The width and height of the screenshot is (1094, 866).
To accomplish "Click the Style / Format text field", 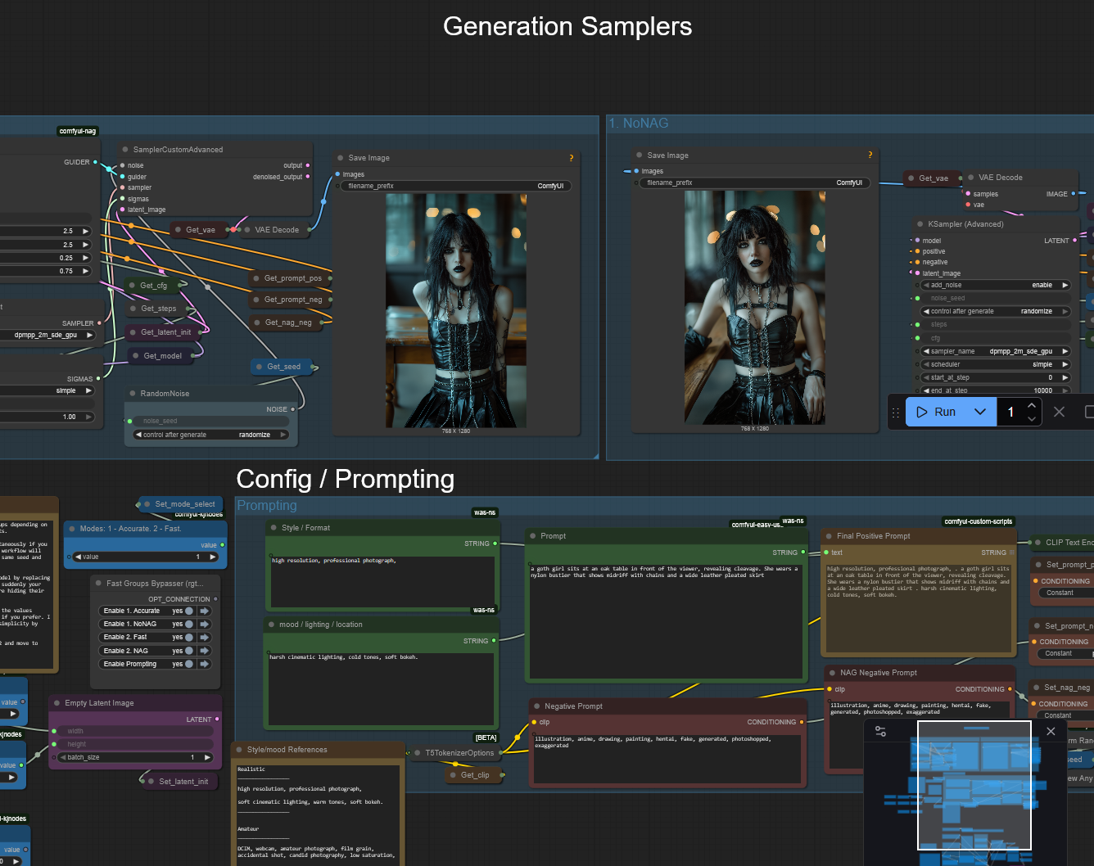I will pyautogui.click(x=382, y=581).
